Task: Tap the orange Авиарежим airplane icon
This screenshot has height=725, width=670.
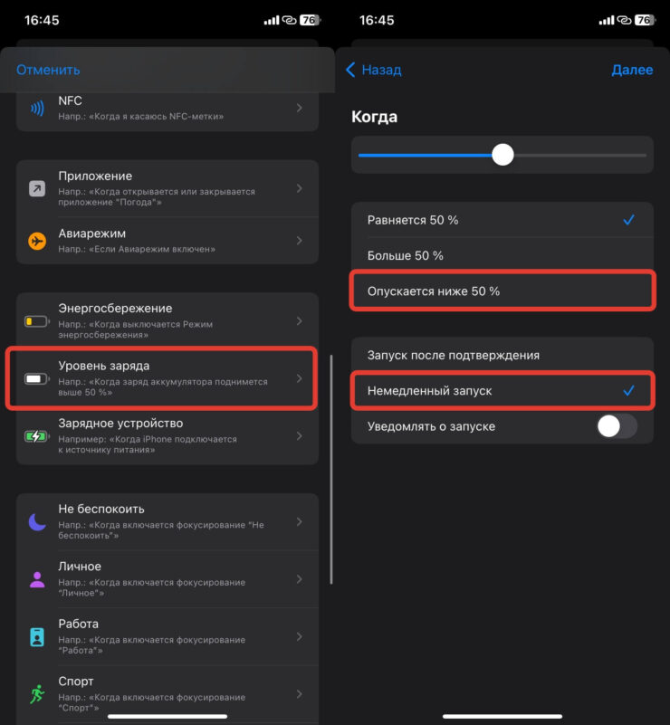Action: coord(37,241)
